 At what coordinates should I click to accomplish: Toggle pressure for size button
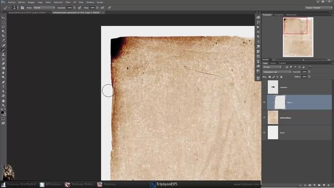(x=109, y=8)
